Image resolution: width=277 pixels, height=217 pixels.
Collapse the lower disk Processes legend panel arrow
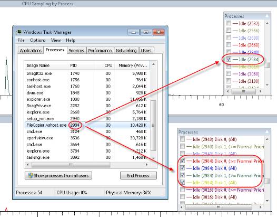[267, 132]
